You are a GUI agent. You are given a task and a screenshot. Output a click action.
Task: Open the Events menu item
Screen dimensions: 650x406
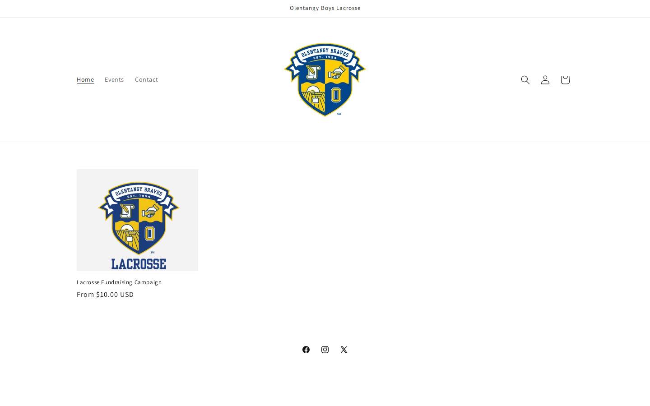[x=114, y=79]
